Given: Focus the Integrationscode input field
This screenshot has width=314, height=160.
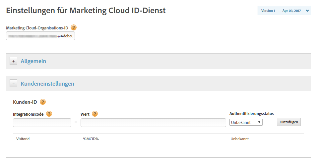Looking at the screenshot, I should [x=42, y=123].
